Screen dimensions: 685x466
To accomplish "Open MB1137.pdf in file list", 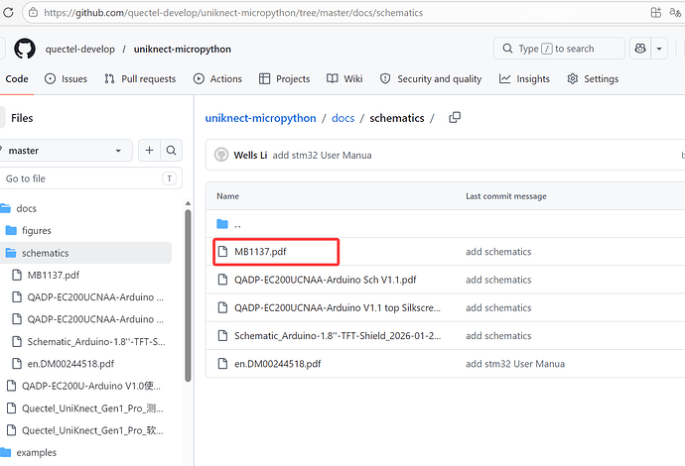I will pos(260,252).
